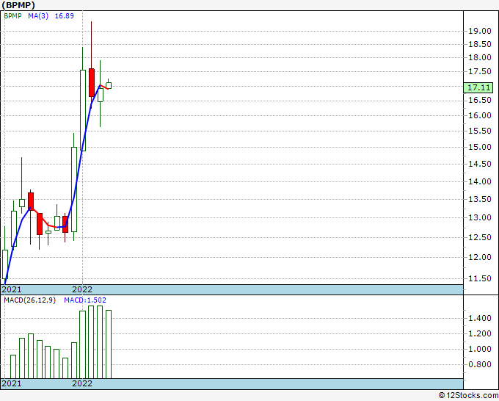Click the 15.50 price axis label
Screen dimensions: 499x401
(480, 131)
